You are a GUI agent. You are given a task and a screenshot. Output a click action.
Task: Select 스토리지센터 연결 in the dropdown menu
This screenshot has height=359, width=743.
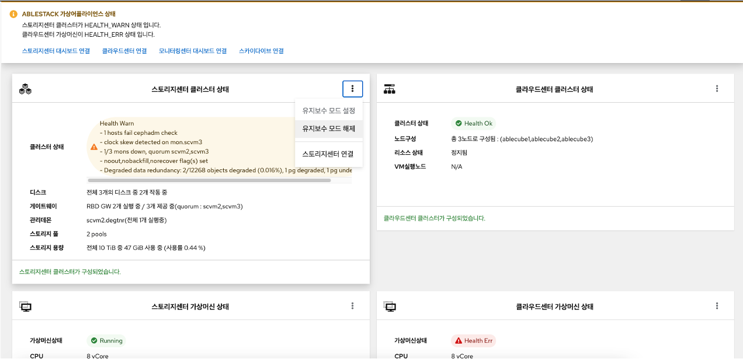pos(328,154)
